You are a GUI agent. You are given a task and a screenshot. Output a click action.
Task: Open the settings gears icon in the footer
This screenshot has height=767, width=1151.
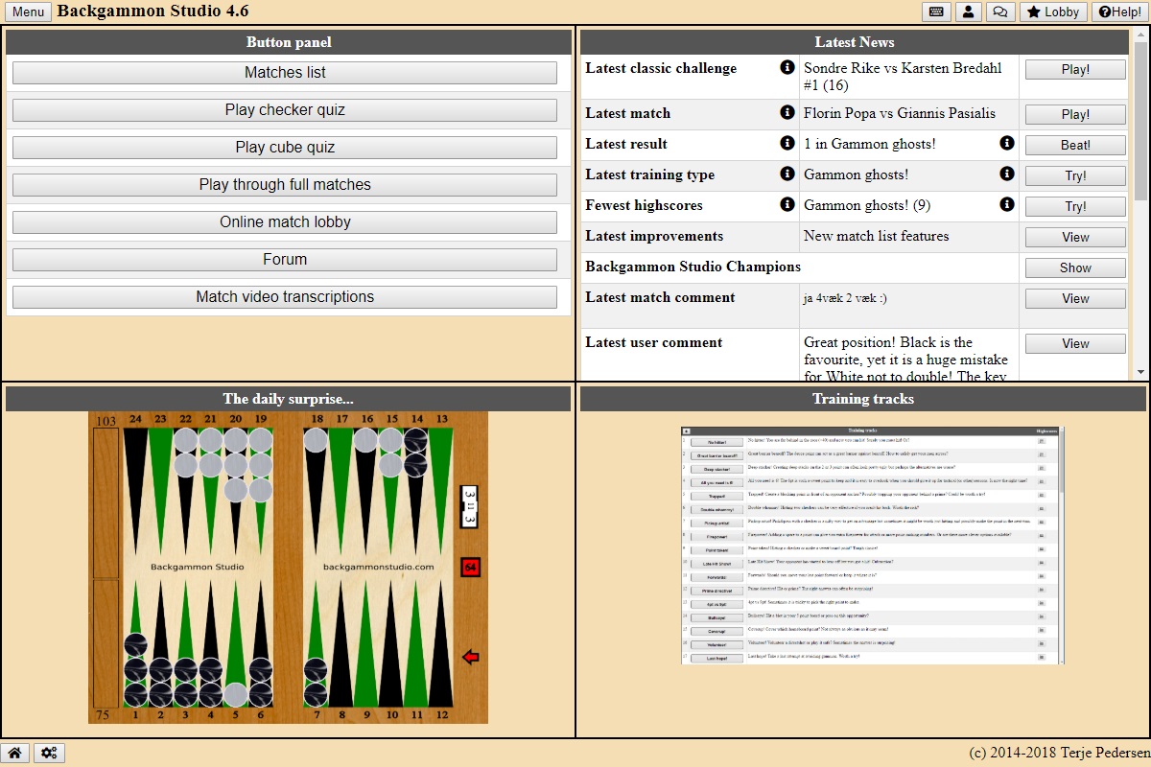[50, 754]
